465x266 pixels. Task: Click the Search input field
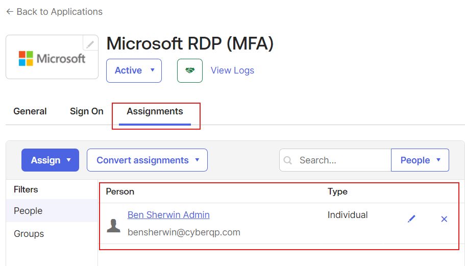pos(335,160)
